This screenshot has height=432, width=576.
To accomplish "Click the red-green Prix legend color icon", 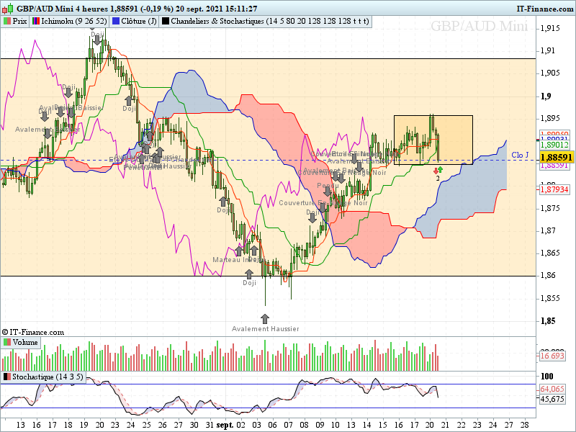I will pyautogui.click(x=7, y=22).
